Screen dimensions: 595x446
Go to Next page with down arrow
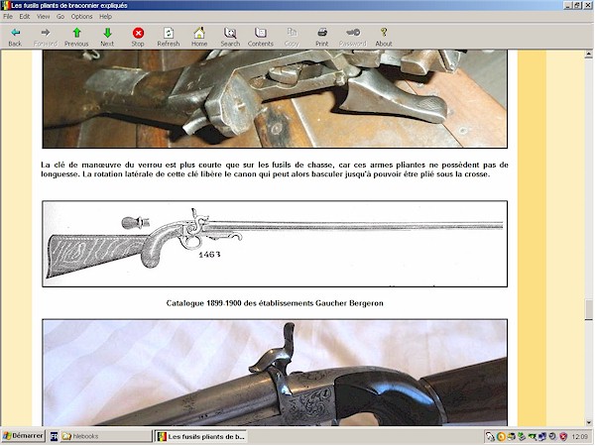[x=107, y=38]
